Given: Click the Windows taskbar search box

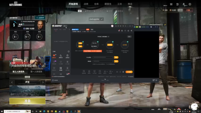Looking at the screenshot, I should pos(17,111).
